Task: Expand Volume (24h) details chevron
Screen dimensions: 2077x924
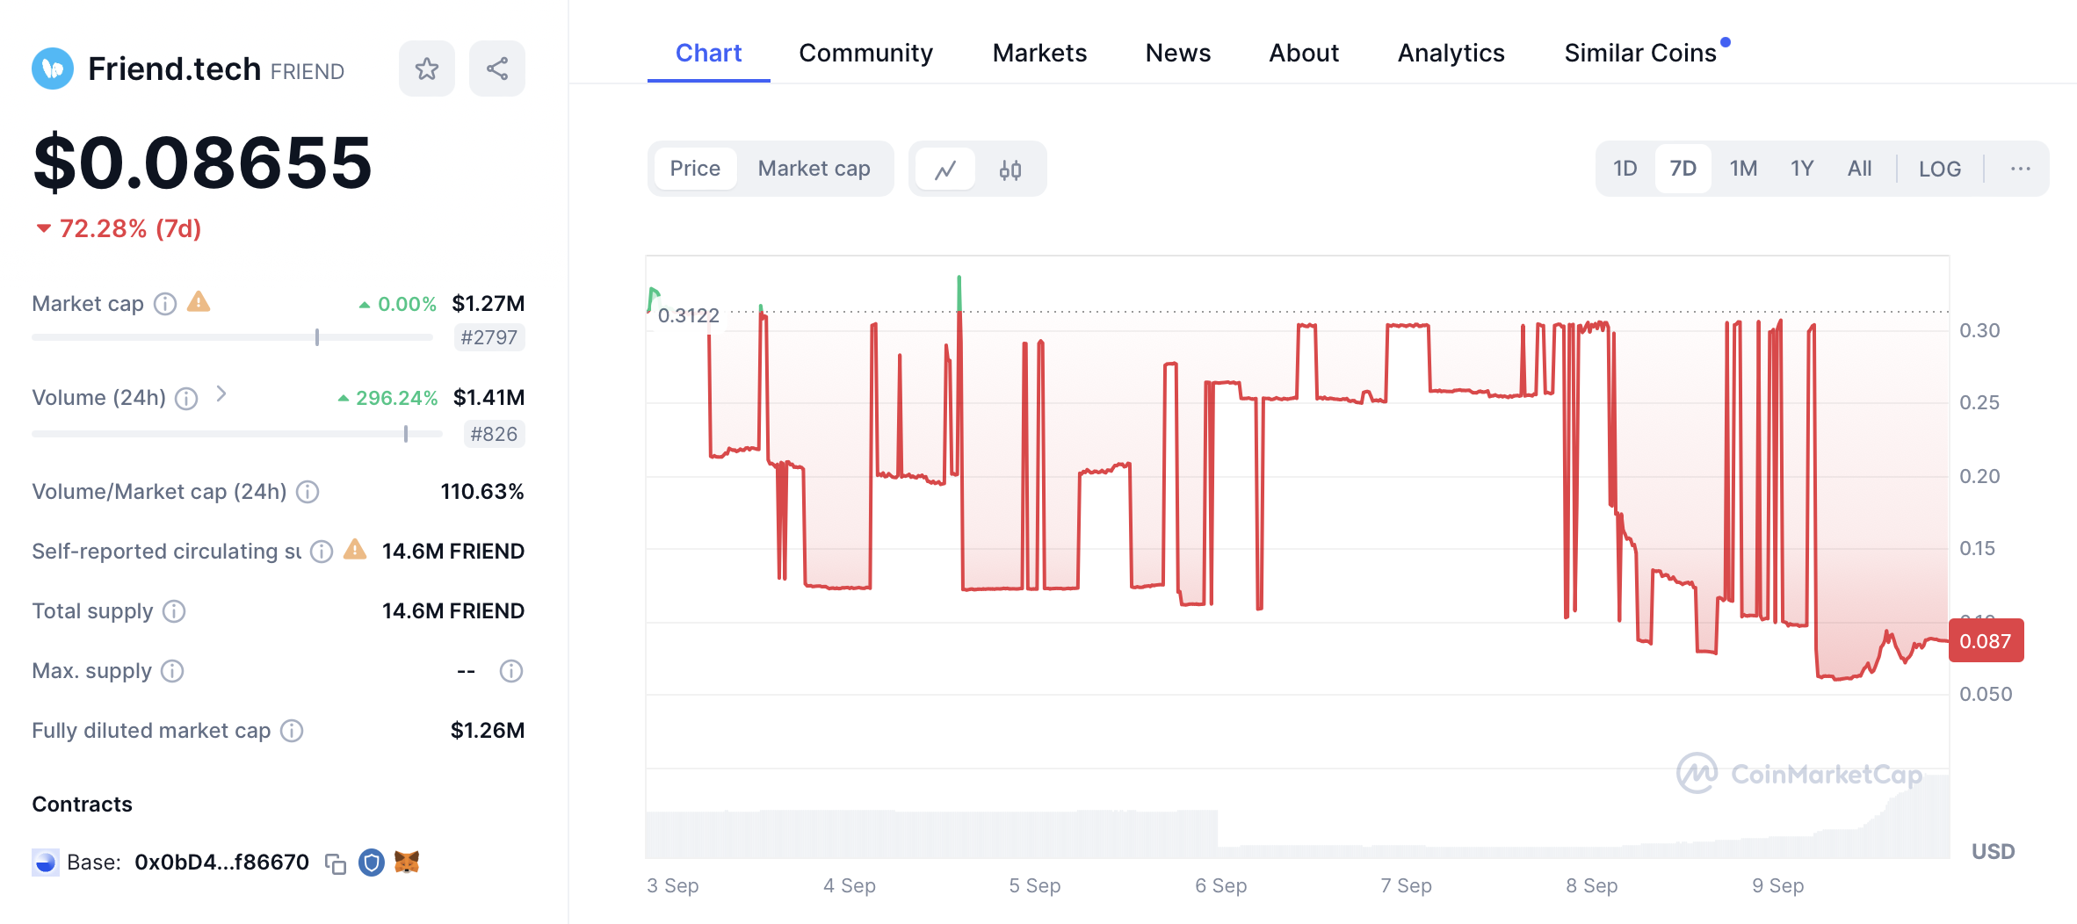Action: [x=221, y=394]
